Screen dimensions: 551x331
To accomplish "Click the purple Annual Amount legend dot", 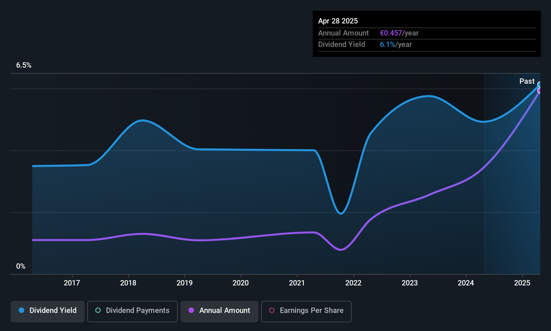I will pos(191,311).
